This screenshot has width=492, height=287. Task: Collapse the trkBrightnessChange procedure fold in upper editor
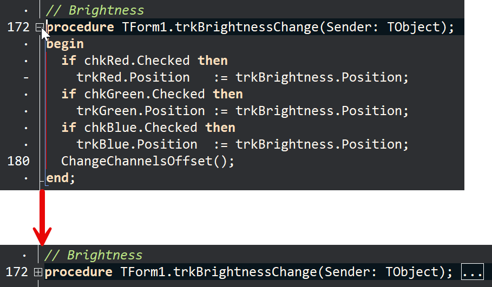coord(39,28)
